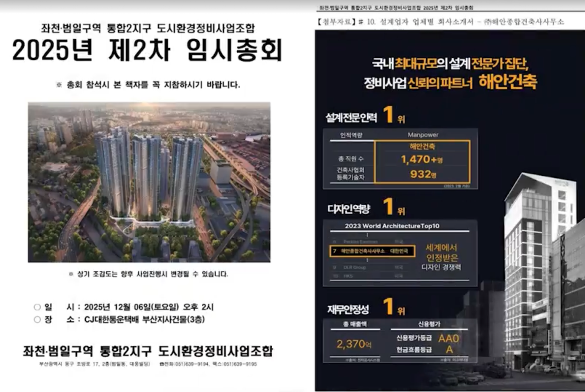Click the faded "DLR Group" row
Image resolution: width=585 pixels, height=392 pixels.
[x=368, y=267]
